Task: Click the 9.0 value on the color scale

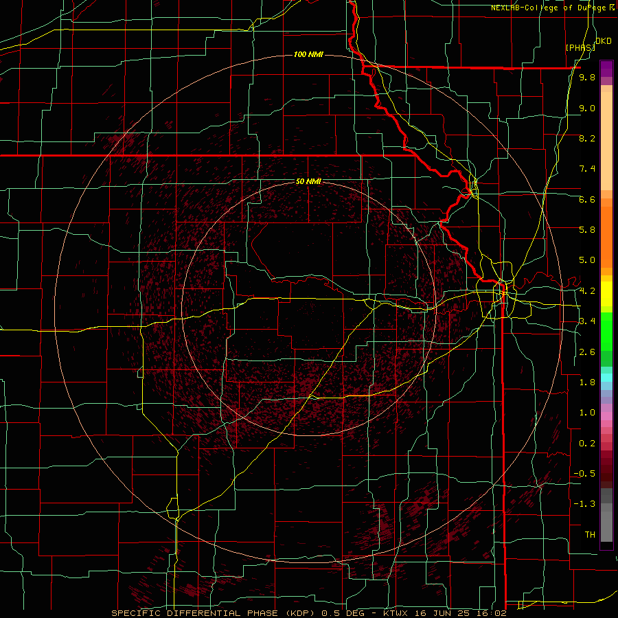Action: click(587, 108)
